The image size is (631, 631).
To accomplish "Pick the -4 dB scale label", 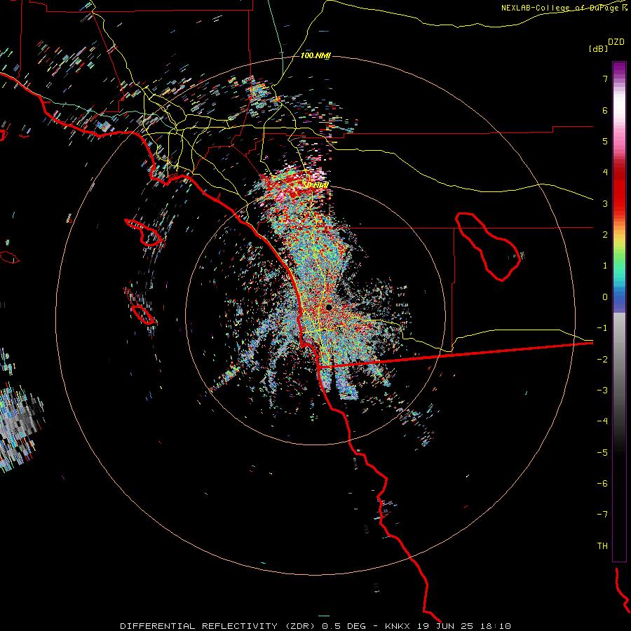I will coord(602,421).
